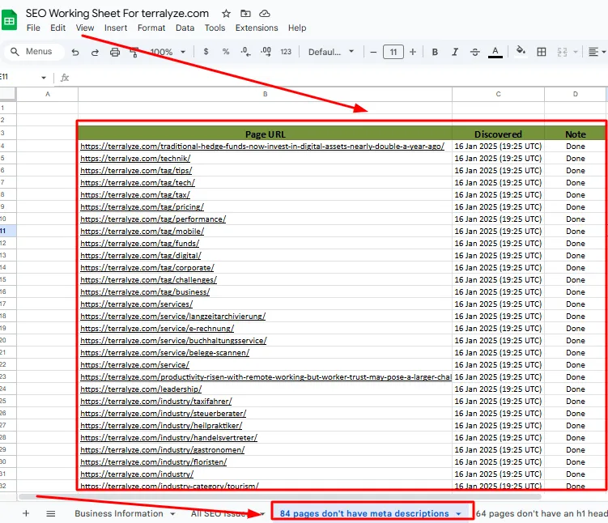608x523 pixels.
Task: Open the Help menu
Action: 297,28
